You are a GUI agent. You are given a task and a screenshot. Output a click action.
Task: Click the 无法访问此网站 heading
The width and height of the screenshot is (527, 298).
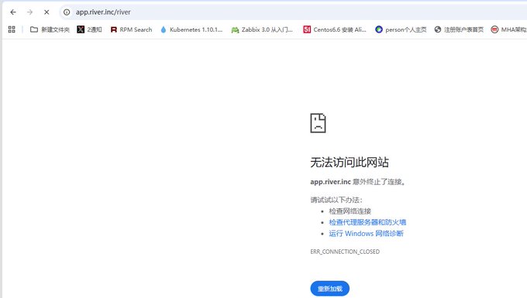coord(350,163)
